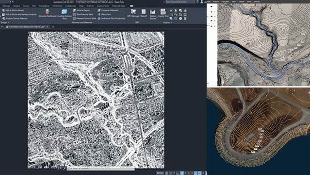Generate a Volume Report
Screen dimensions: 310x175
pyautogui.click(x=81, y=10)
